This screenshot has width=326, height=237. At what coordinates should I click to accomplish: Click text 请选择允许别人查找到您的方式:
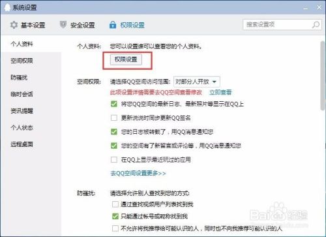149,193
